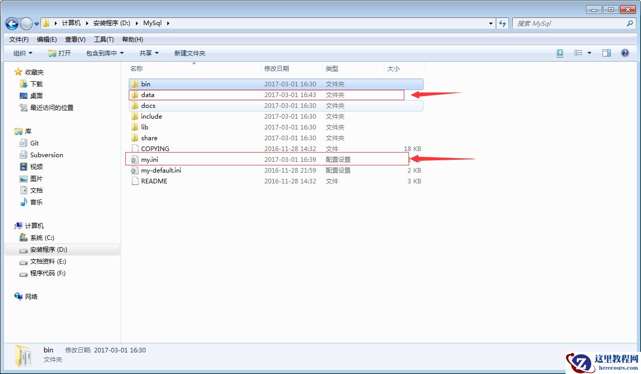The width and height of the screenshot is (641, 374).
Task: Open the help question mark icon
Action: 625,53
